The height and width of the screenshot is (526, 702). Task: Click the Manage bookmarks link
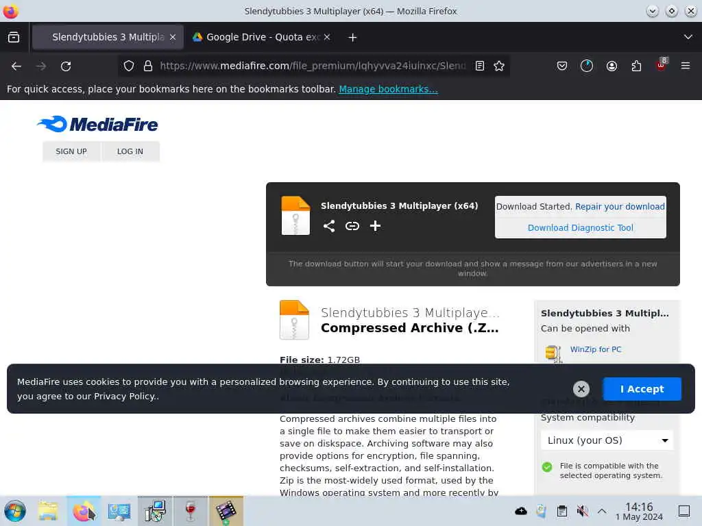point(388,89)
